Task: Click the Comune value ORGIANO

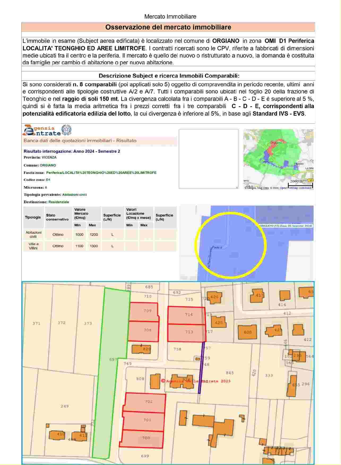Action: [48, 165]
